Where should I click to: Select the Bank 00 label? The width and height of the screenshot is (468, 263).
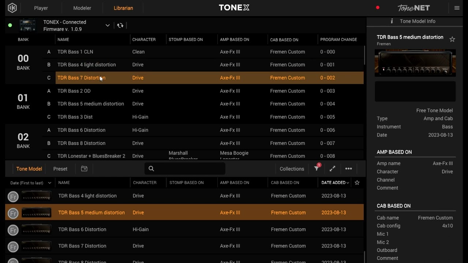click(23, 62)
